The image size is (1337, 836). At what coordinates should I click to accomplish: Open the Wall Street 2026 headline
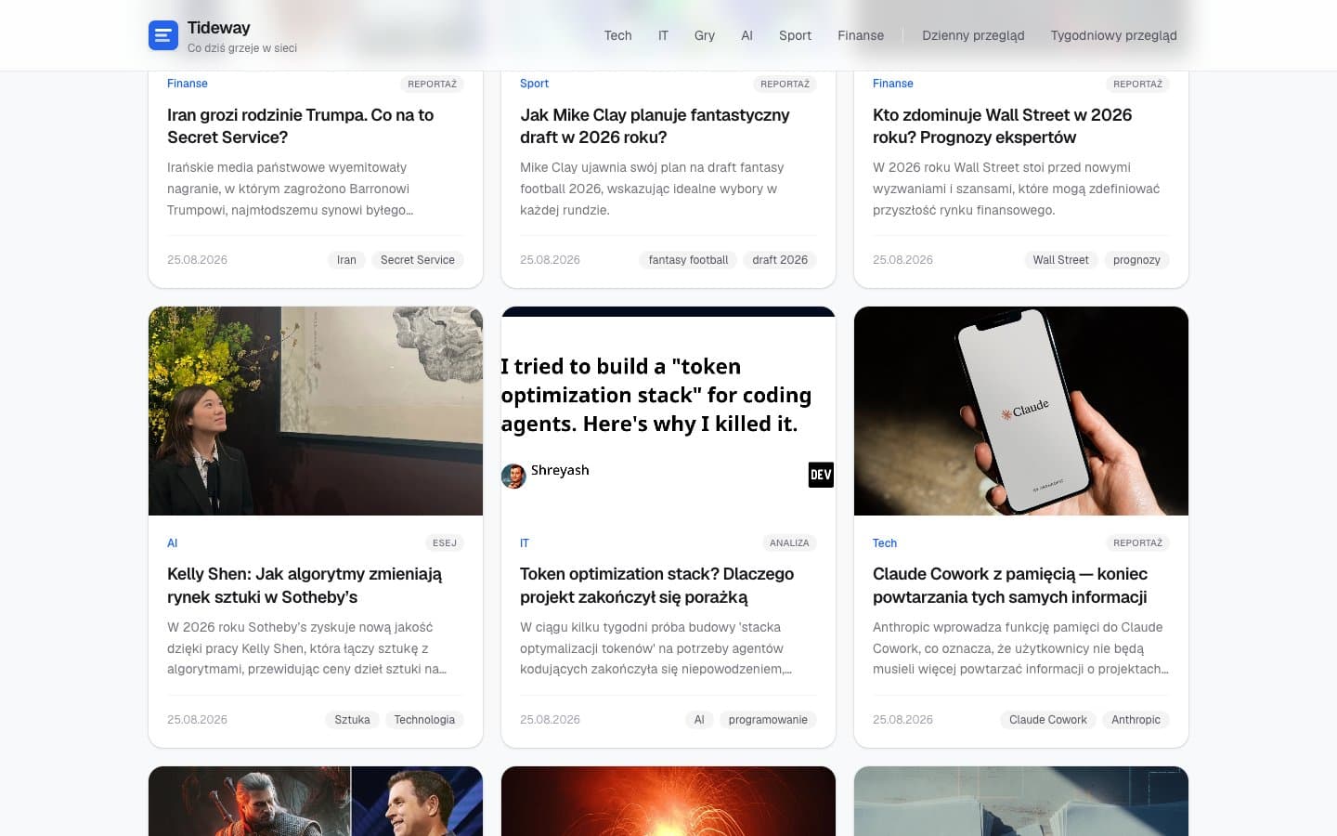(x=1003, y=126)
